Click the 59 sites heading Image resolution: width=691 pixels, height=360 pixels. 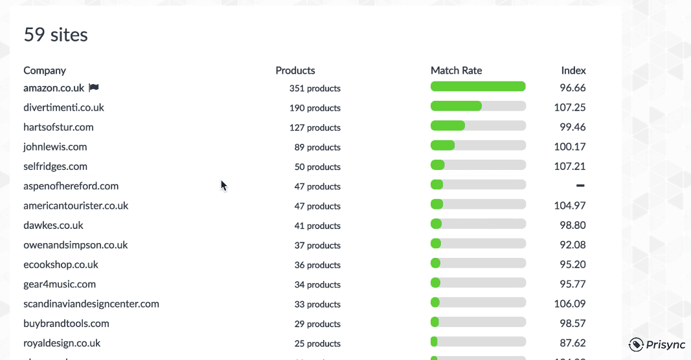coord(56,34)
